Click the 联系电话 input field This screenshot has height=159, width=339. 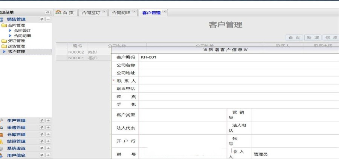pyautogui.click(x=239, y=88)
